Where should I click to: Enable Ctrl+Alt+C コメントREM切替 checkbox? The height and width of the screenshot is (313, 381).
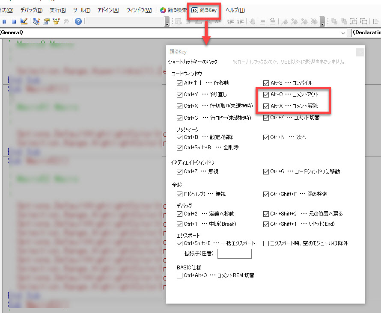(179, 275)
